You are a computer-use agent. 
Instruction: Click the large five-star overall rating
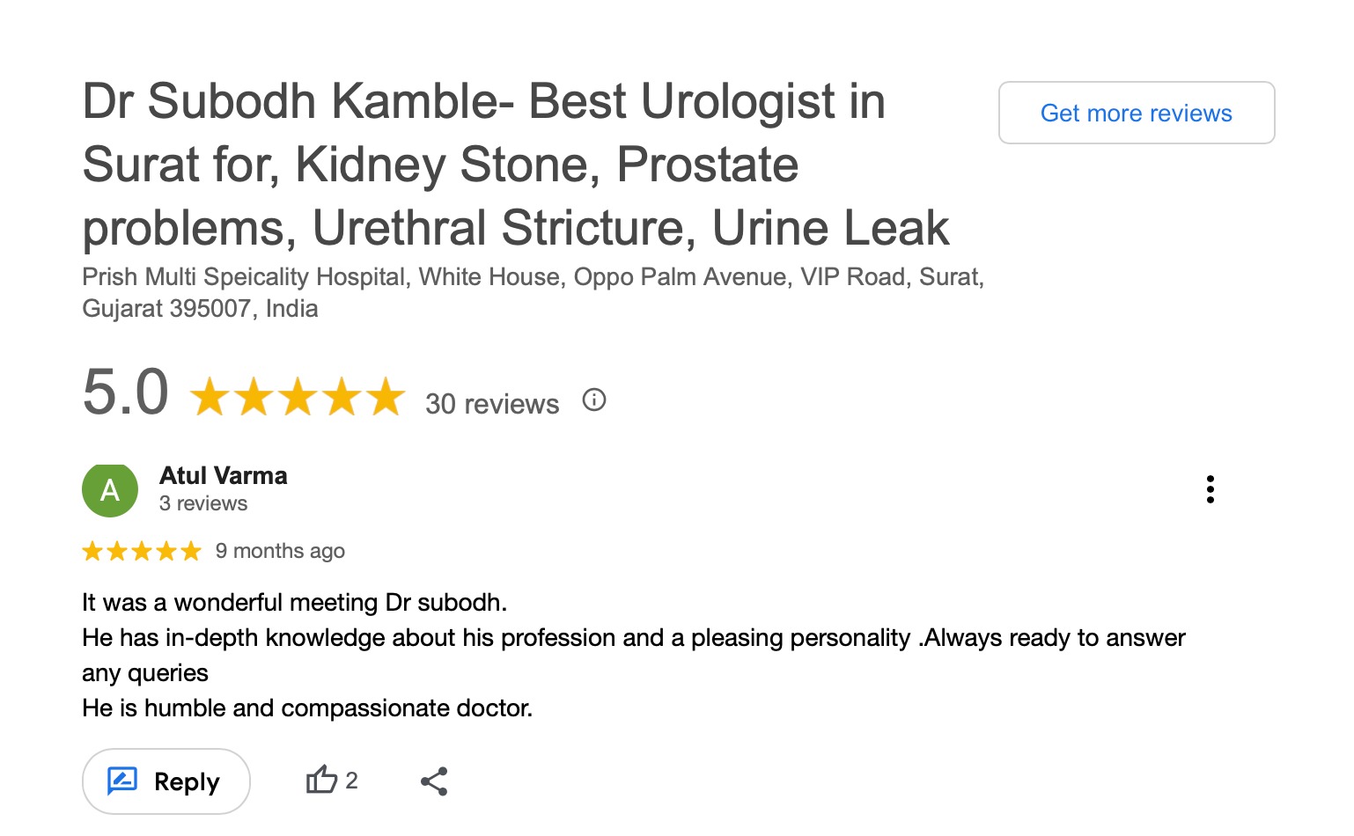click(298, 397)
